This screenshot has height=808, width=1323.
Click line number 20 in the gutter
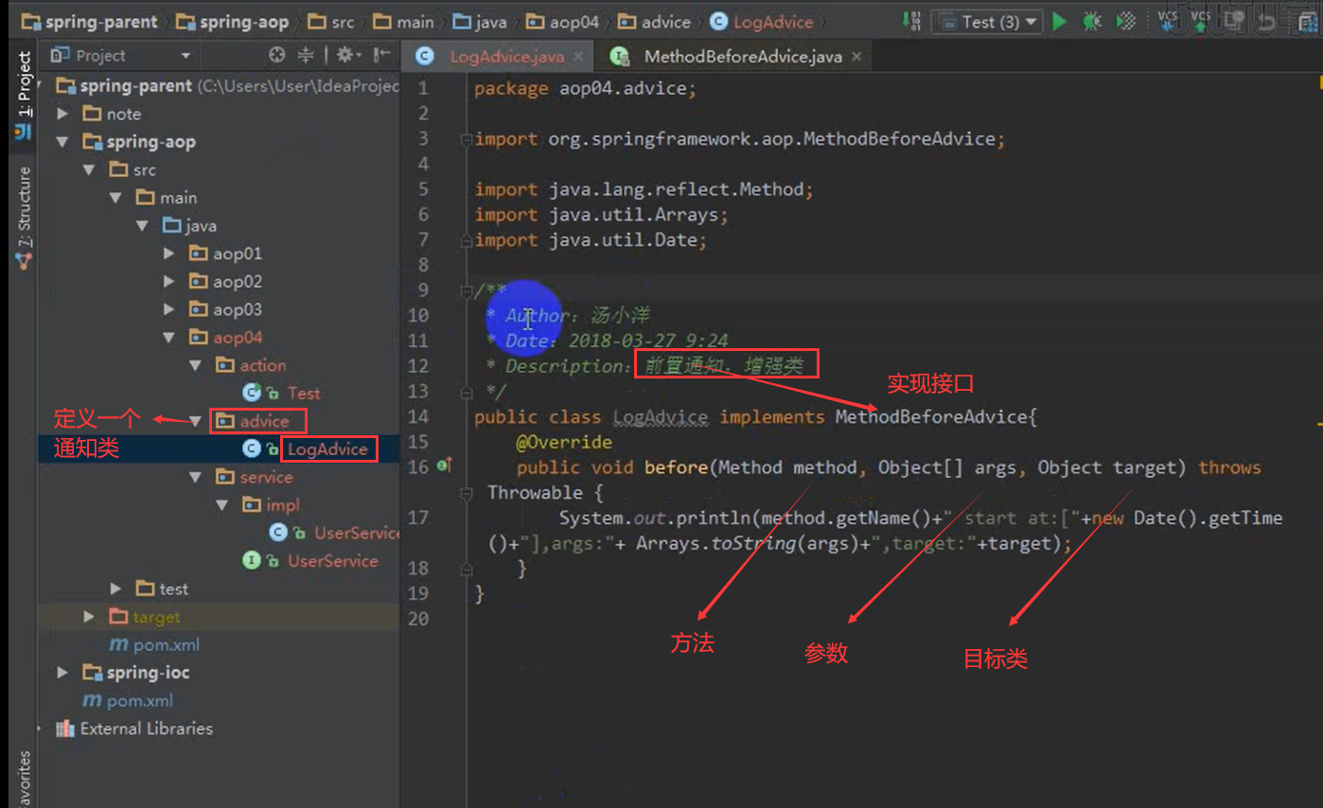[x=418, y=619]
